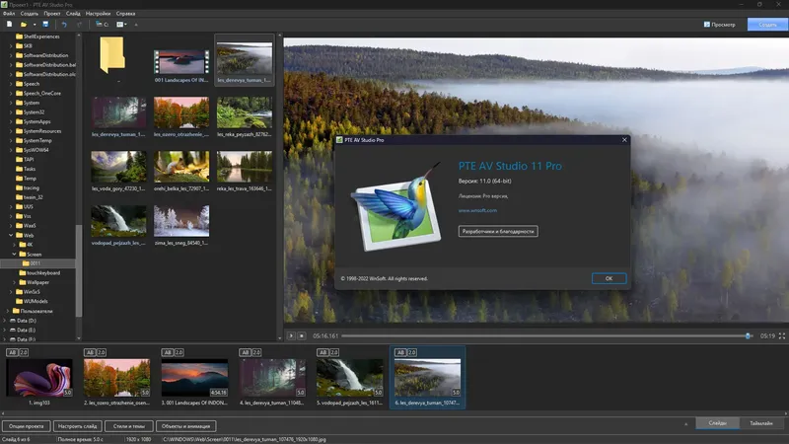789x444 pixels.
Task: Select les_reka_pejzazh file thumbnail
Action: tap(245, 112)
